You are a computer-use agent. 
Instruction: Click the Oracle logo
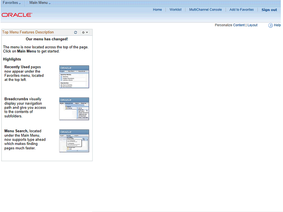coord(17,15)
